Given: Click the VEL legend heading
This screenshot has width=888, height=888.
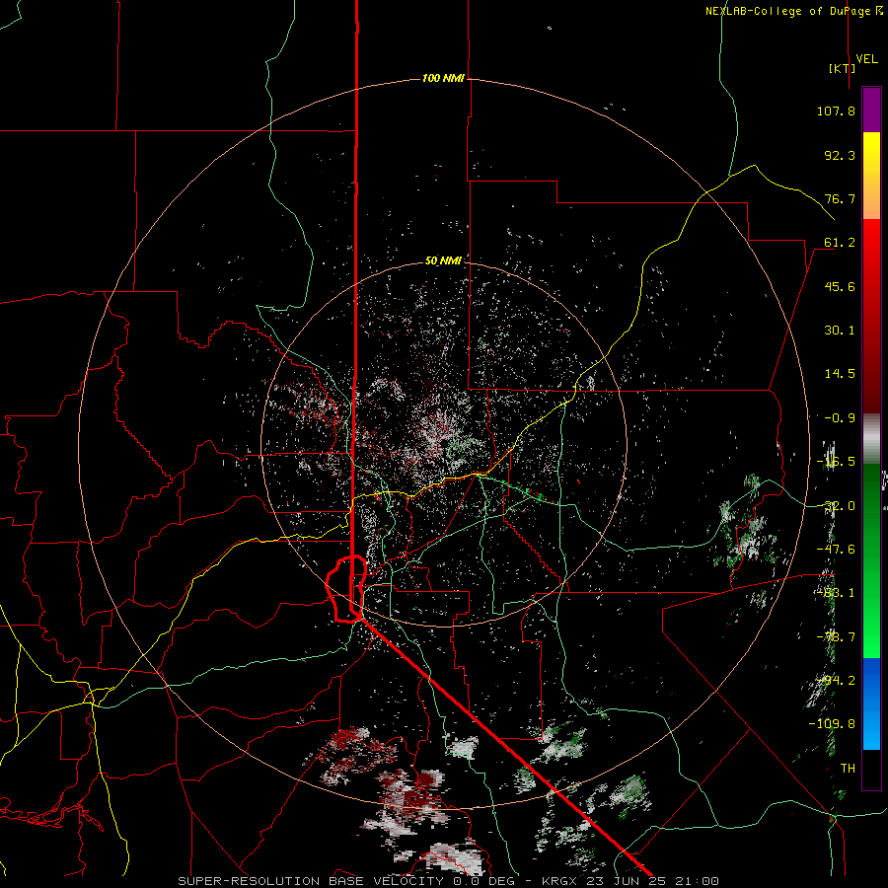Looking at the screenshot, I should 866,59.
